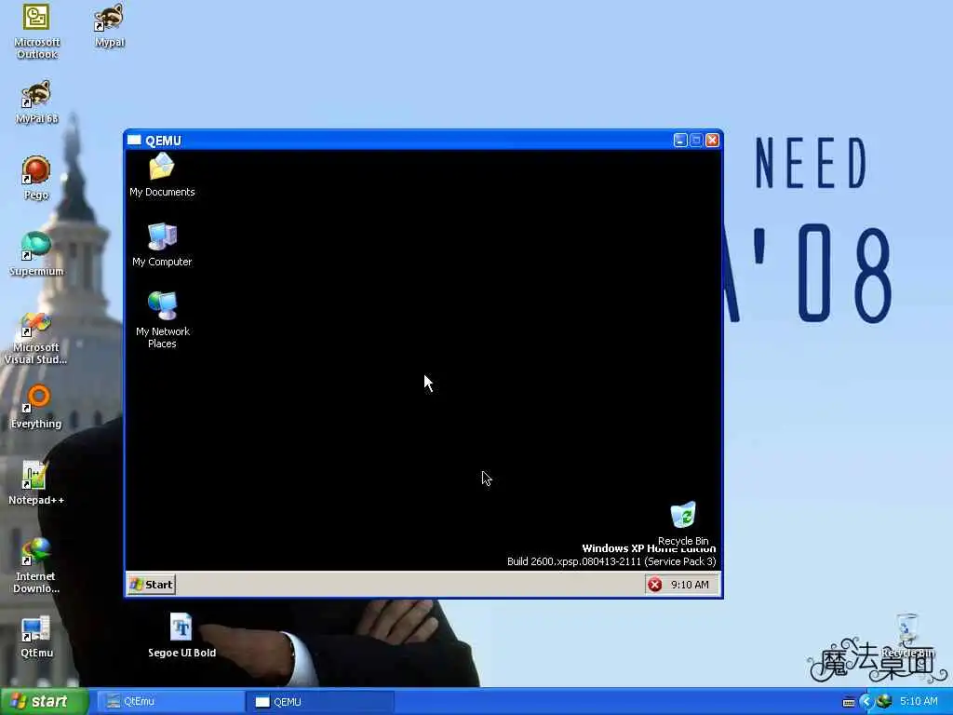Select the Recycle Bin inside the QEMU guest
The width and height of the screenshot is (953, 715).
tap(683, 523)
